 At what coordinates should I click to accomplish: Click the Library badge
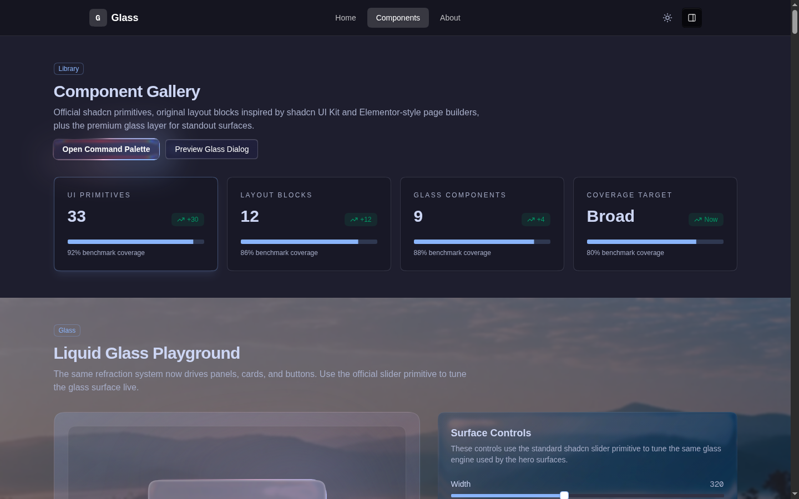pyautogui.click(x=69, y=69)
